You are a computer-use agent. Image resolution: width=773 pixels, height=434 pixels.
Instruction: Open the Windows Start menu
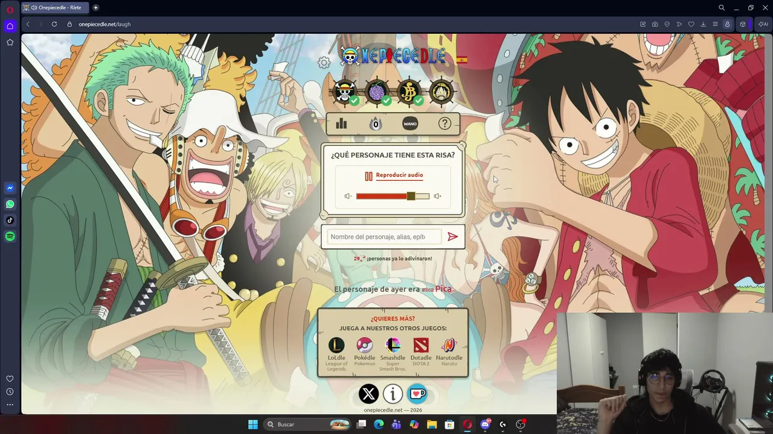[253, 424]
